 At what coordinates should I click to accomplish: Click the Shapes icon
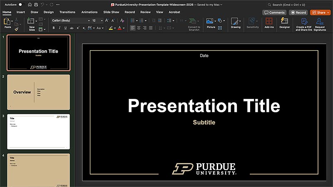[220, 20]
